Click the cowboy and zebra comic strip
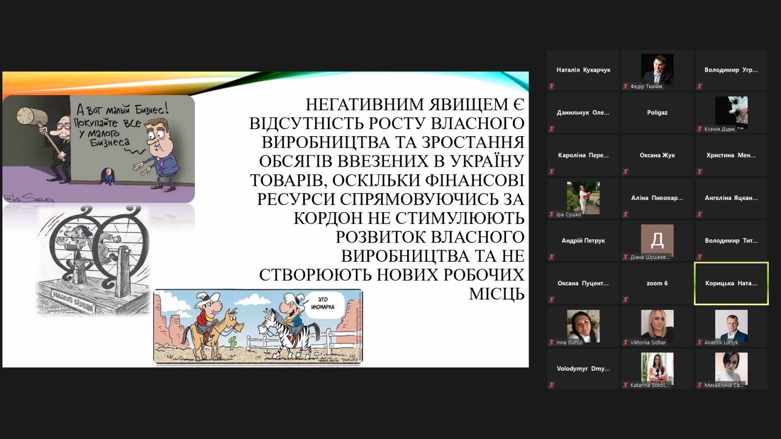 coord(258,326)
